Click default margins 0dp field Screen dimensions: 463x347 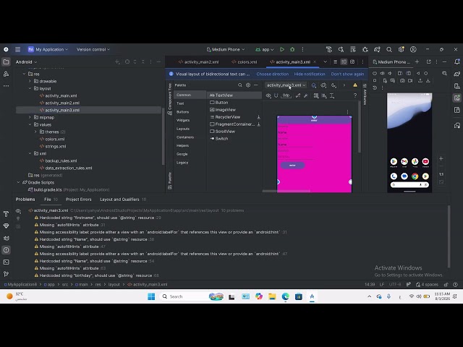tap(286, 95)
